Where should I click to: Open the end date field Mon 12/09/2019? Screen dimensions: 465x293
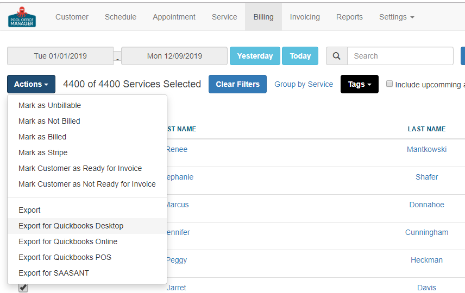(x=174, y=56)
